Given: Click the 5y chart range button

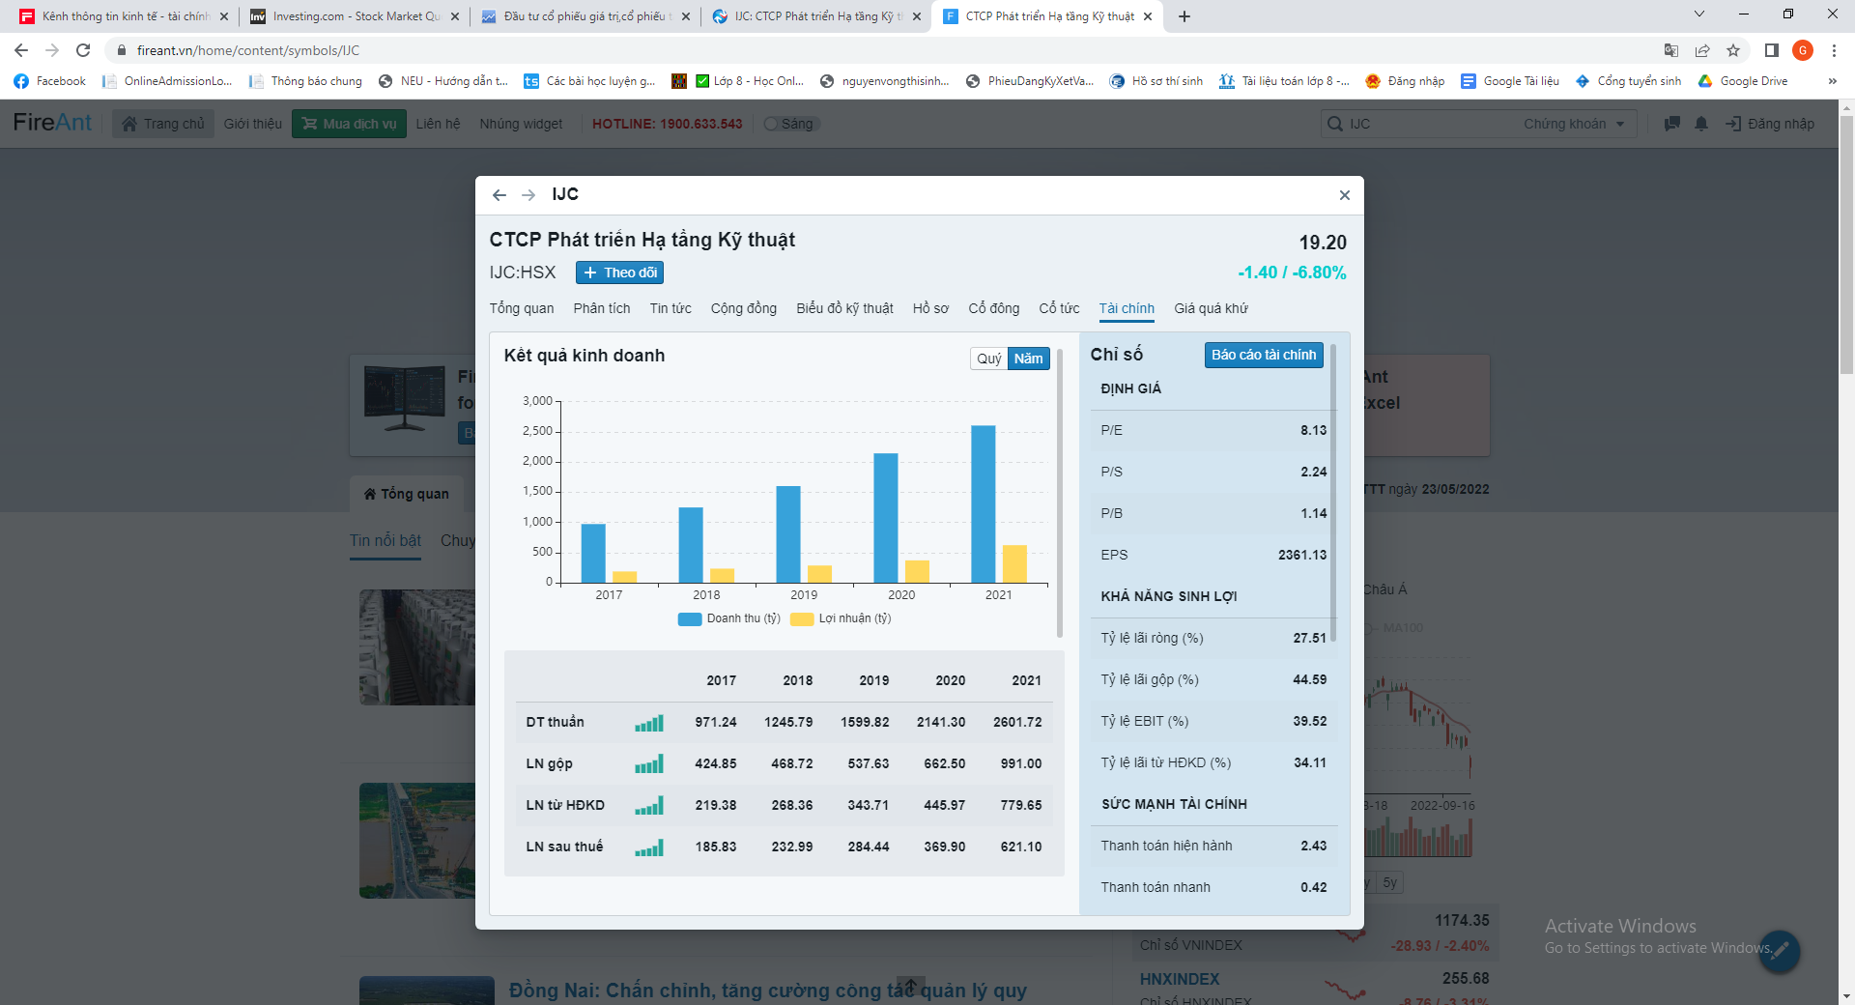Looking at the screenshot, I should [1389, 882].
